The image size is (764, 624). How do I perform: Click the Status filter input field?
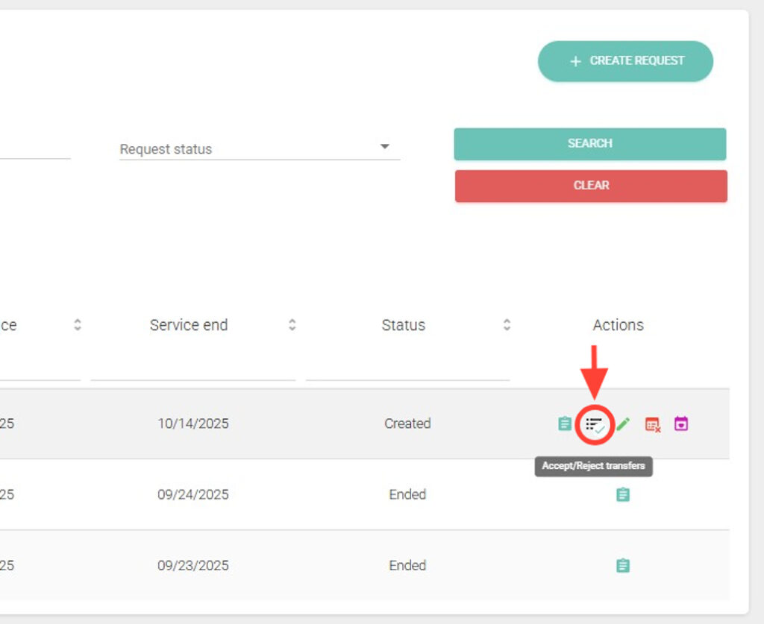click(407, 368)
